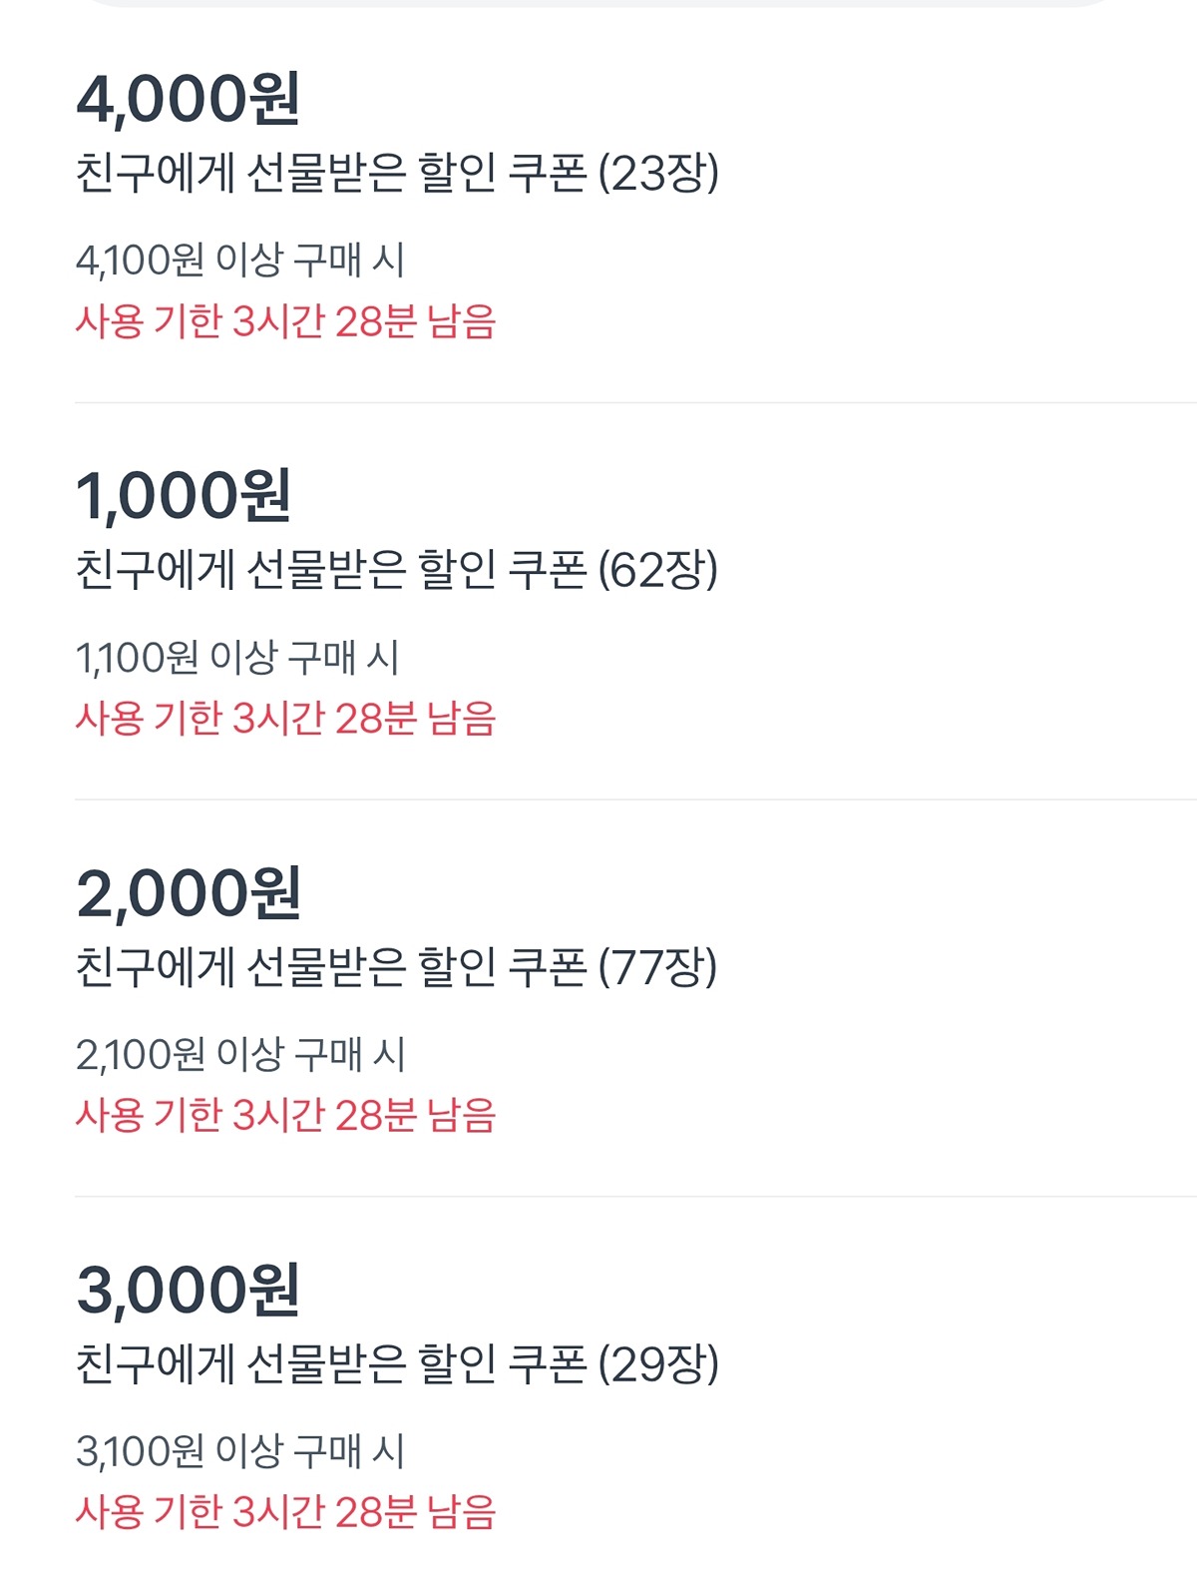1197x1590 pixels.
Task: Select the 4,000원 coupon amount
Action: click(188, 99)
